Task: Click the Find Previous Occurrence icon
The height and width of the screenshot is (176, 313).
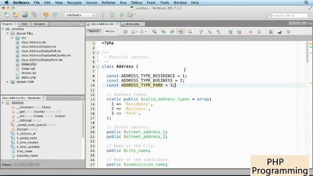Action: [163, 32]
